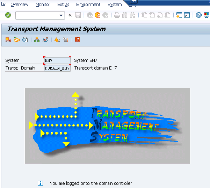The width and height of the screenshot is (210, 188).
Task: Click the red Help question mark icon
Action: (78, 40)
